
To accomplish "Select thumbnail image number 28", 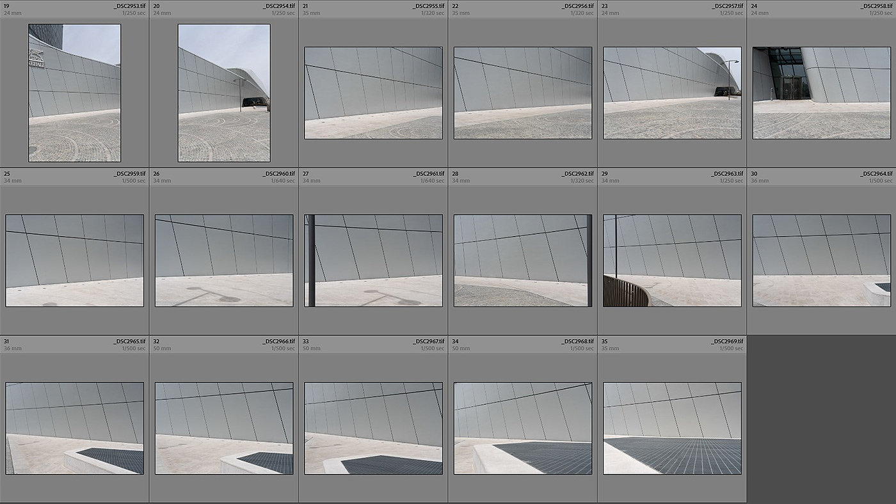I will coord(523,260).
